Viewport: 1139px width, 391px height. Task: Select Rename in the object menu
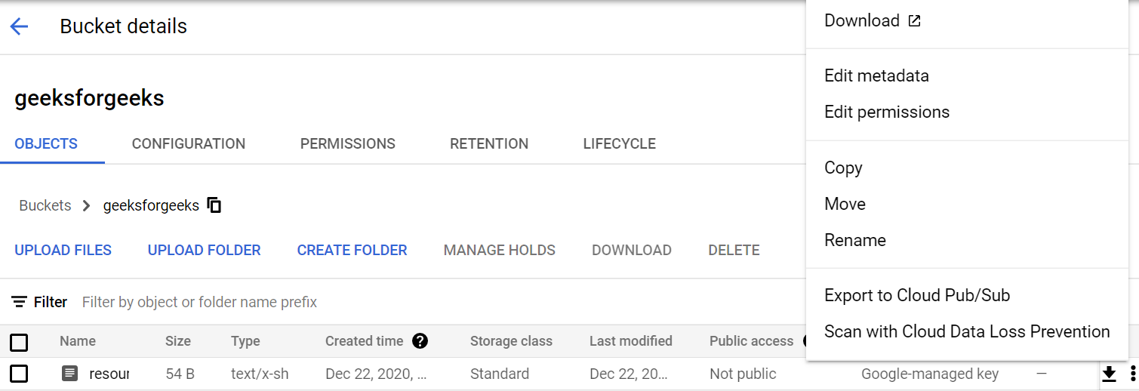855,240
